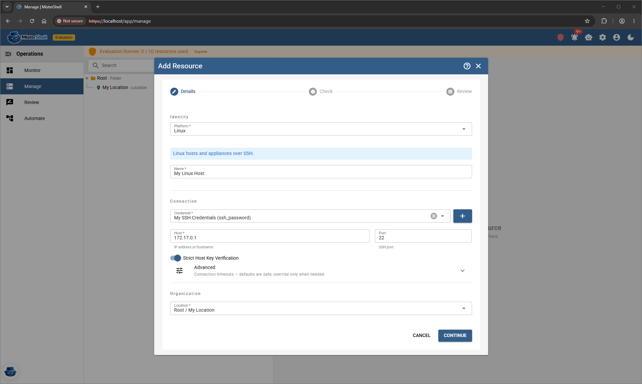Open the Credential dropdown arrow

point(443,216)
